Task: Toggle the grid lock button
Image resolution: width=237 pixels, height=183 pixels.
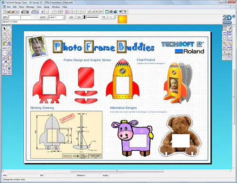Action: [224, 34]
